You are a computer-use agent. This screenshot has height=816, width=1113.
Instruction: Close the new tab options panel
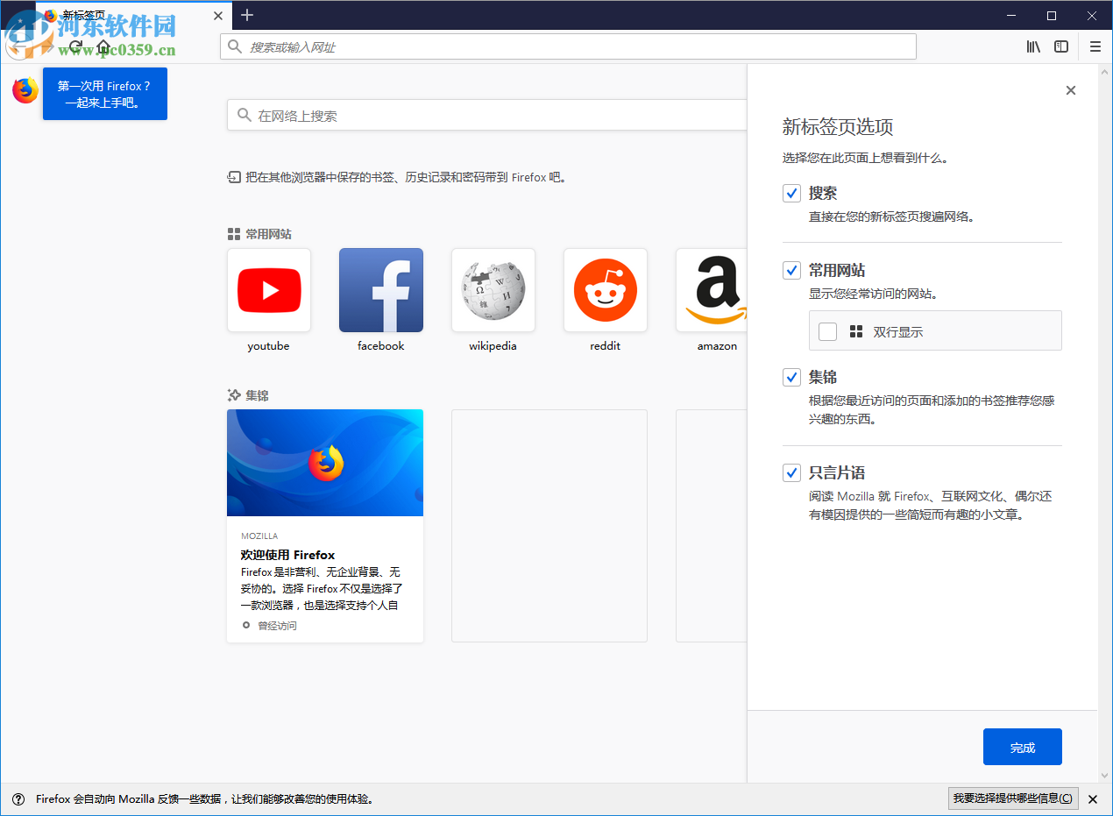pyautogui.click(x=1070, y=89)
